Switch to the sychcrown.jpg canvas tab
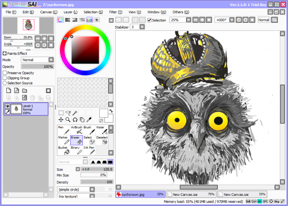 [x=140, y=194]
